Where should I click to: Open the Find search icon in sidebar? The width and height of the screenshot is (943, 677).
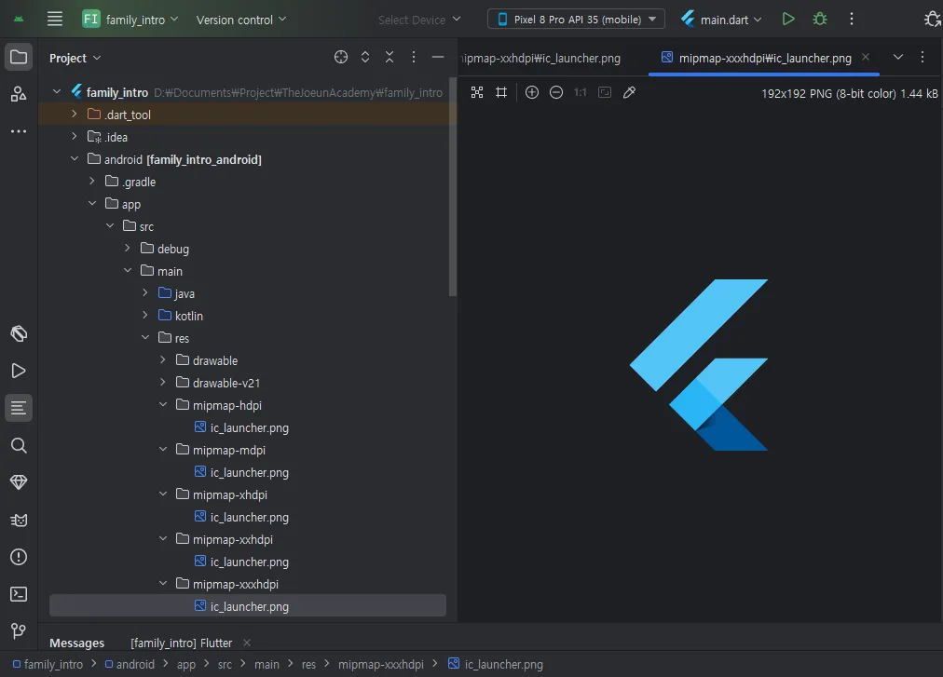tap(19, 445)
